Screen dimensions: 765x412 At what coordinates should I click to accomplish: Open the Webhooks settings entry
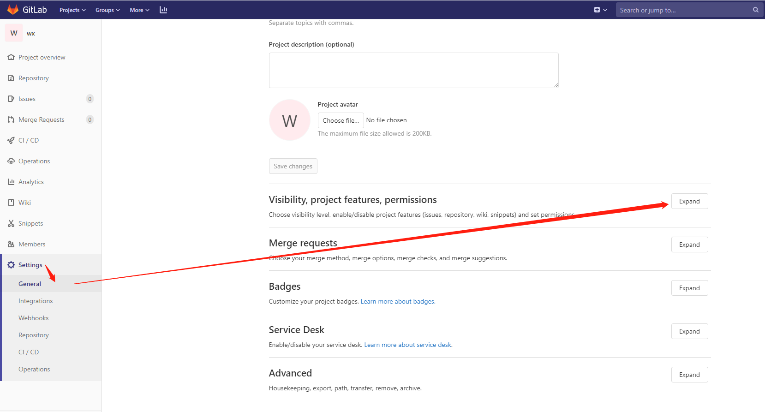pyautogui.click(x=33, y=317)
